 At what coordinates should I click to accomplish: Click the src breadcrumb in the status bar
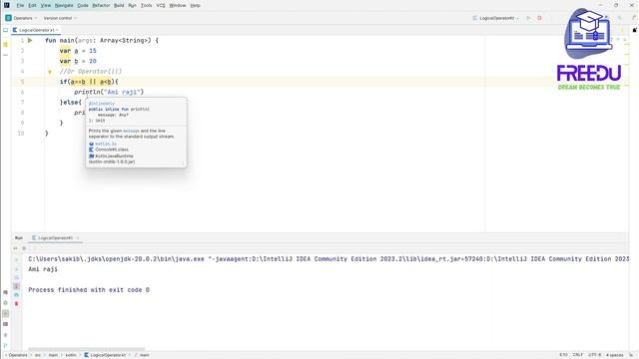38,355
